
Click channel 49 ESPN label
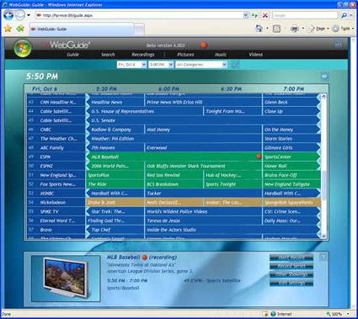56,157
